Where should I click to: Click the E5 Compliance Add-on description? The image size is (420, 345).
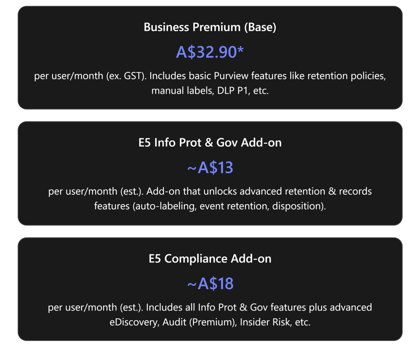tap(210, 315)
